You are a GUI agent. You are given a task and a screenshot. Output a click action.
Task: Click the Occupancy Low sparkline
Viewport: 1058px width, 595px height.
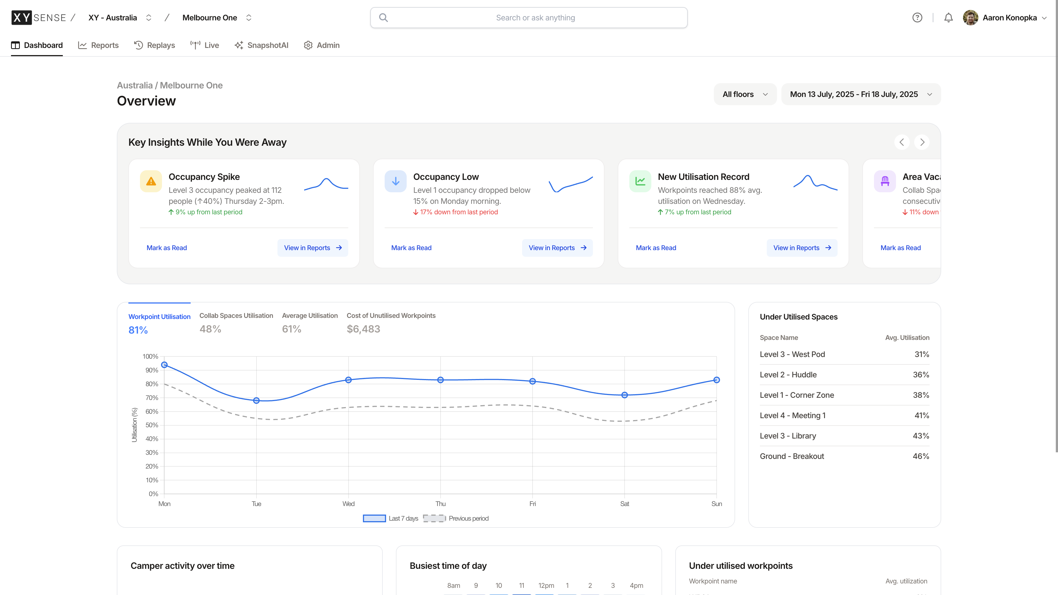pos(571,184)
